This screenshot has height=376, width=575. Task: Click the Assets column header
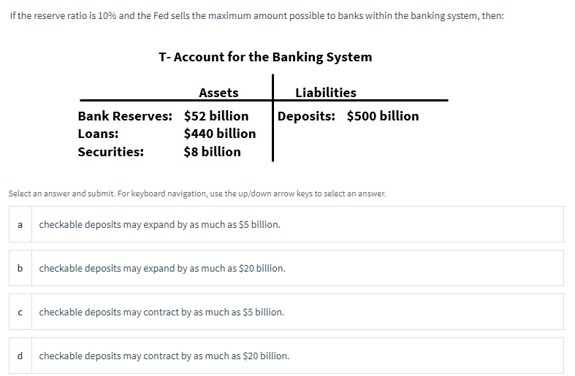pos(218,93)
